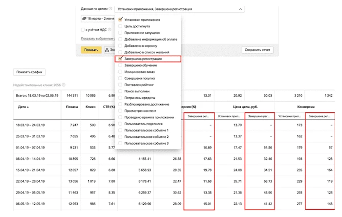Check Поиск выполнен goal
Screen dimensions: 342x217
(120, 91)
